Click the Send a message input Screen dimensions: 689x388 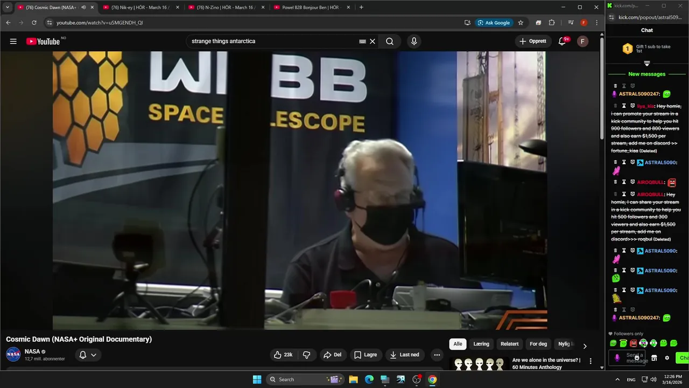[x=628, y=358]
